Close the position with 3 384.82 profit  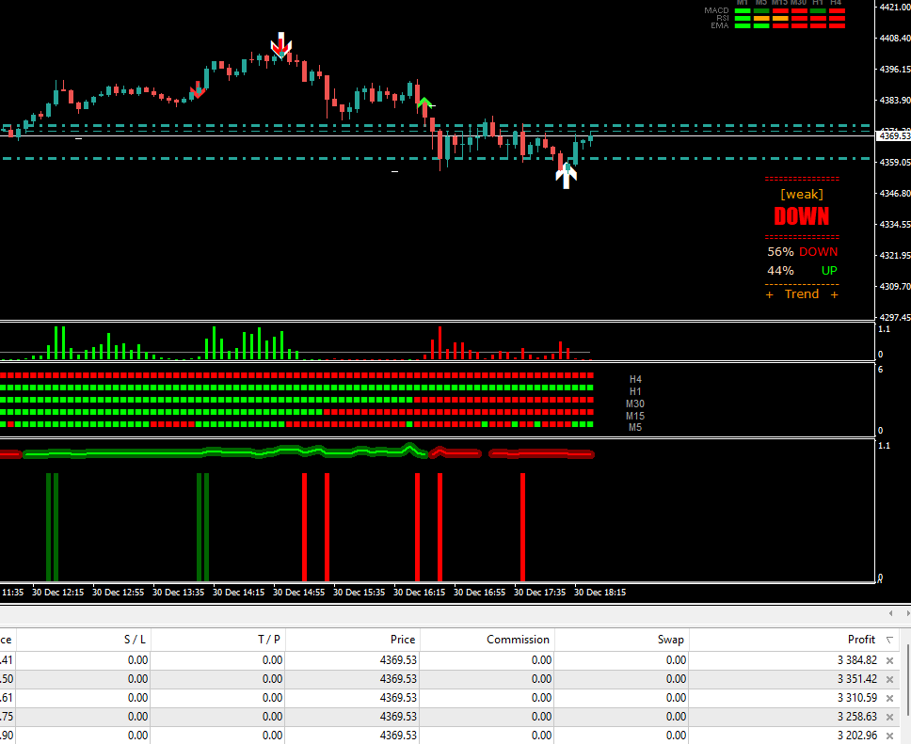889,660
